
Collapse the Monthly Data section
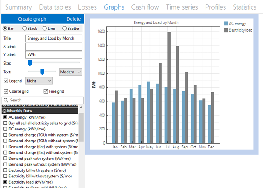click(4, 111)
